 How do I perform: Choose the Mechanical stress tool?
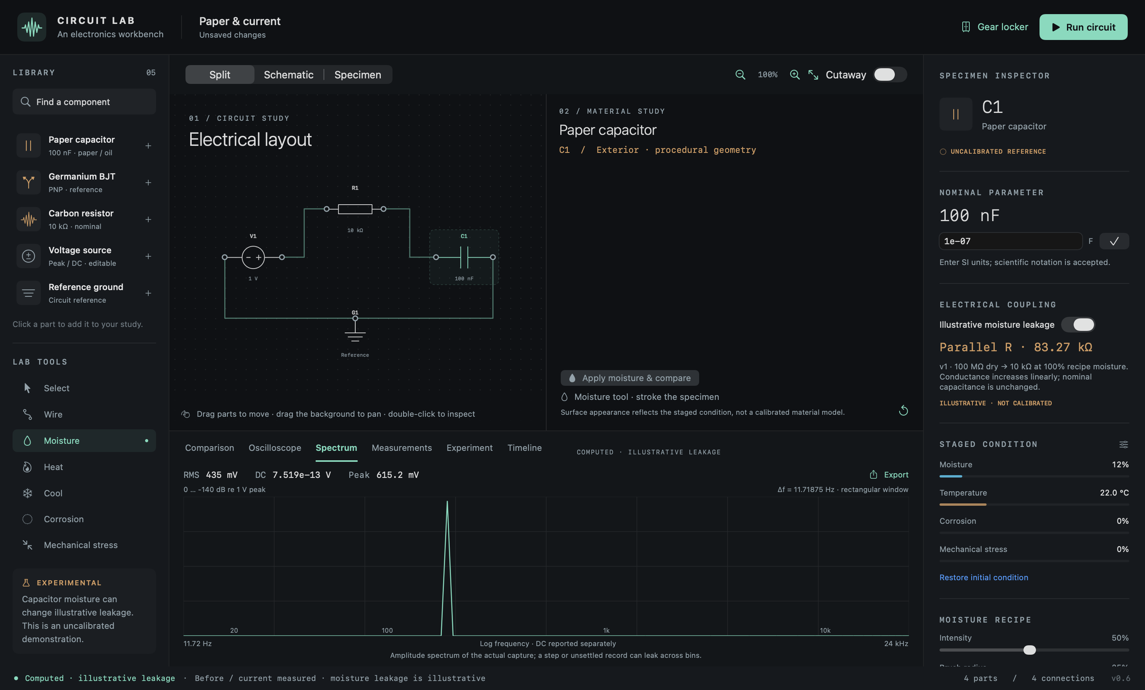84,545
